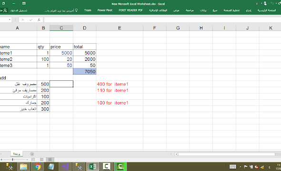Image resolution: width=281 pixels, height=171 pixels.
Task: Select the total cell showing 7050
Action: click(85, 71)
